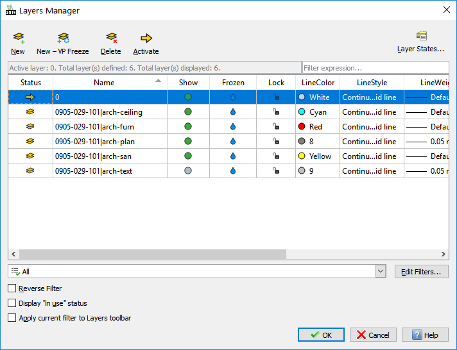Hide the arch-furn layer
This screenshot has width=457, height=350.
click(188, 126)
